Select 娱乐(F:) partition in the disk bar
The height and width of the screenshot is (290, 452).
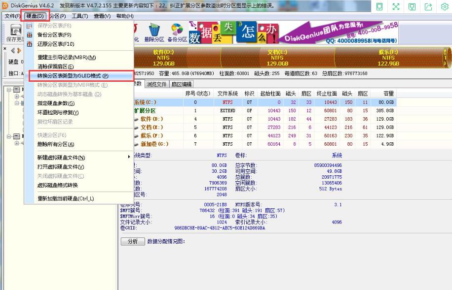pyautogui.click(x=388, y=58)
